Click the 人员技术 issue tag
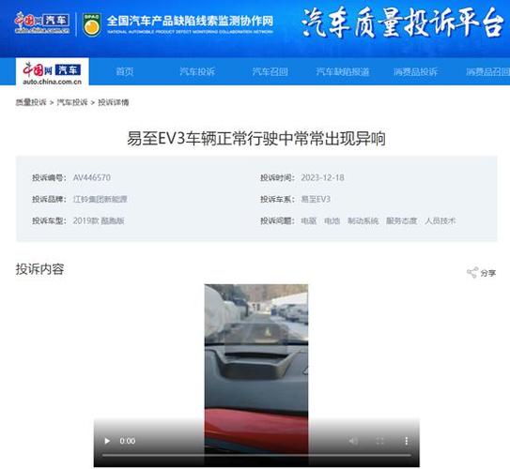510x469 pixels. click(440, 220)
